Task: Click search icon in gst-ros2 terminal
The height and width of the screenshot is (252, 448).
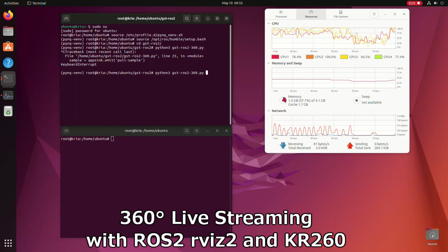Action: tap(187, 19)
